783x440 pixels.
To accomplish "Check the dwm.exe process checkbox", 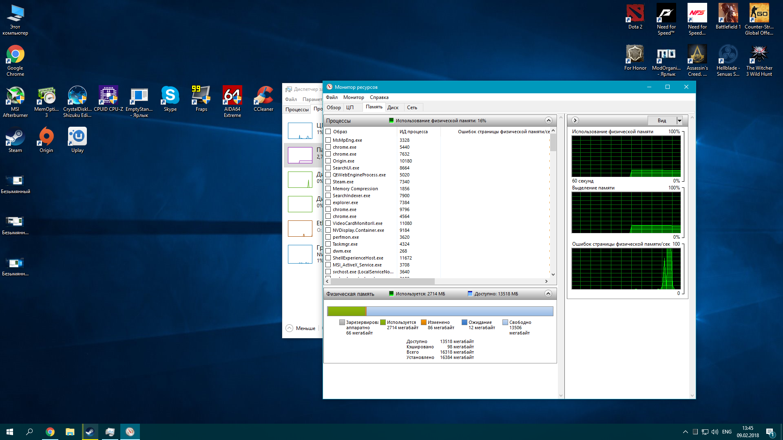I will click(x=328, y=251).
